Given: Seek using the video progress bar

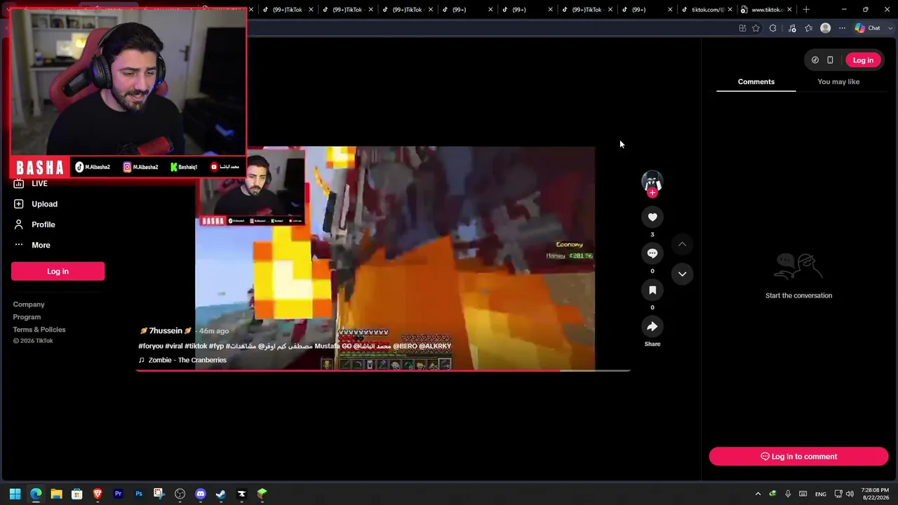Looking at the screenshot, I should tap(383, 370).
